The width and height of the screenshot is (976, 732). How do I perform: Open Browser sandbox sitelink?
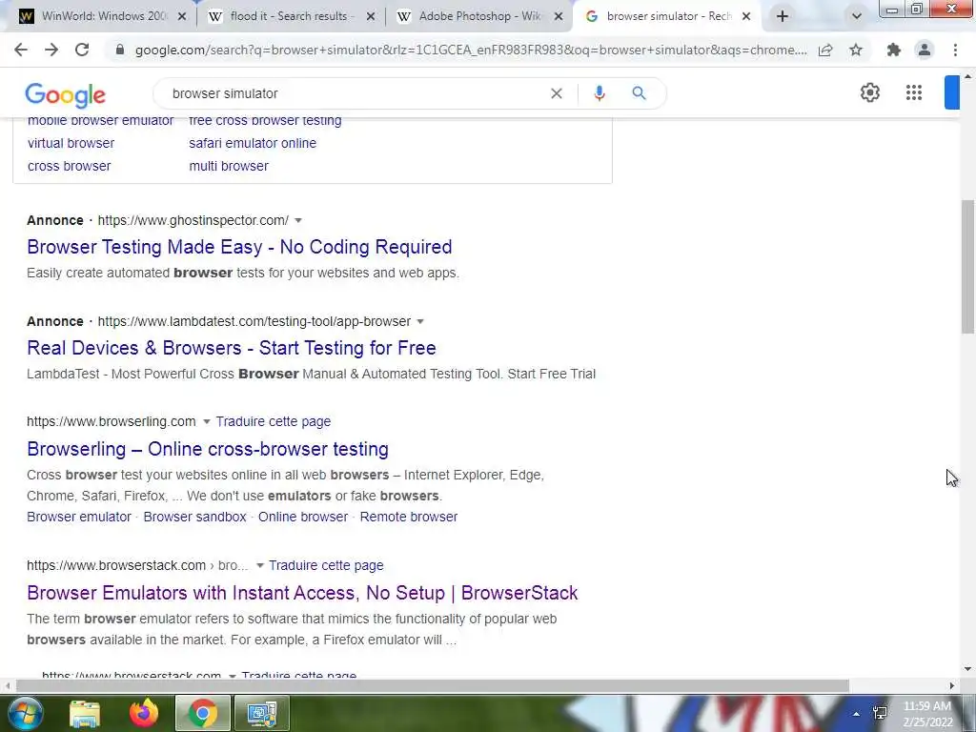coord(194,517)
